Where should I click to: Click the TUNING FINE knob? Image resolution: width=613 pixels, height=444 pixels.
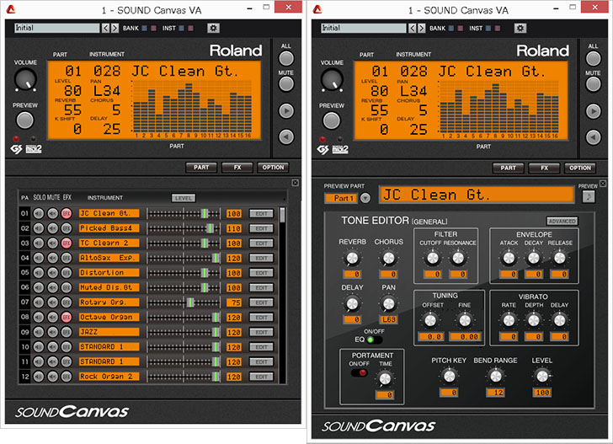465,321
